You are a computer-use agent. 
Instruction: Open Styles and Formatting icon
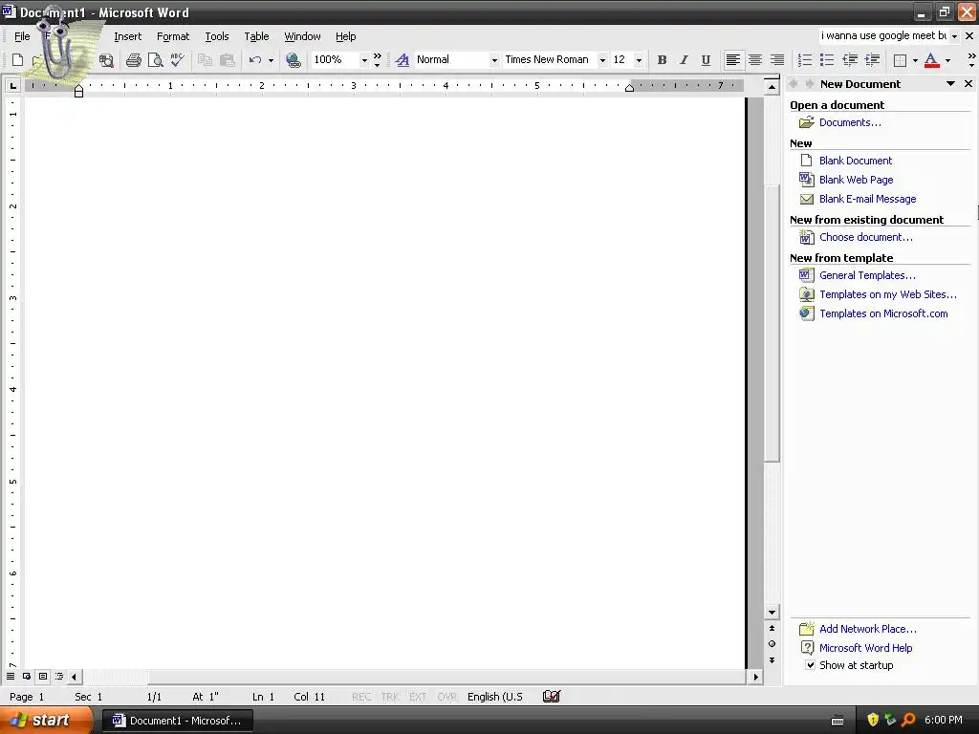(x=402, y=60)
